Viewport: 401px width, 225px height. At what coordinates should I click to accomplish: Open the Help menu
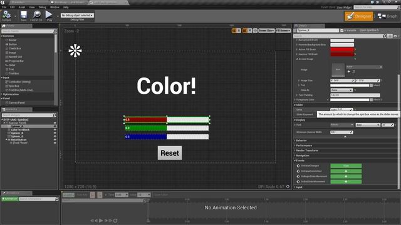point(66,7)
